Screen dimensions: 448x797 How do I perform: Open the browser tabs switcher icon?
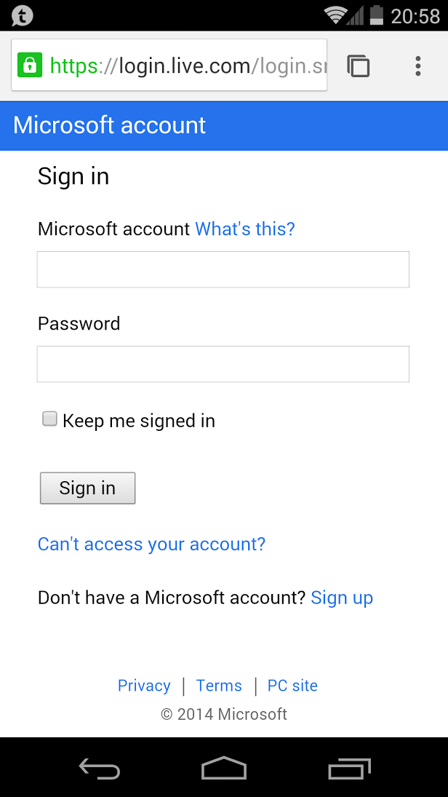(x=359, y=66)
